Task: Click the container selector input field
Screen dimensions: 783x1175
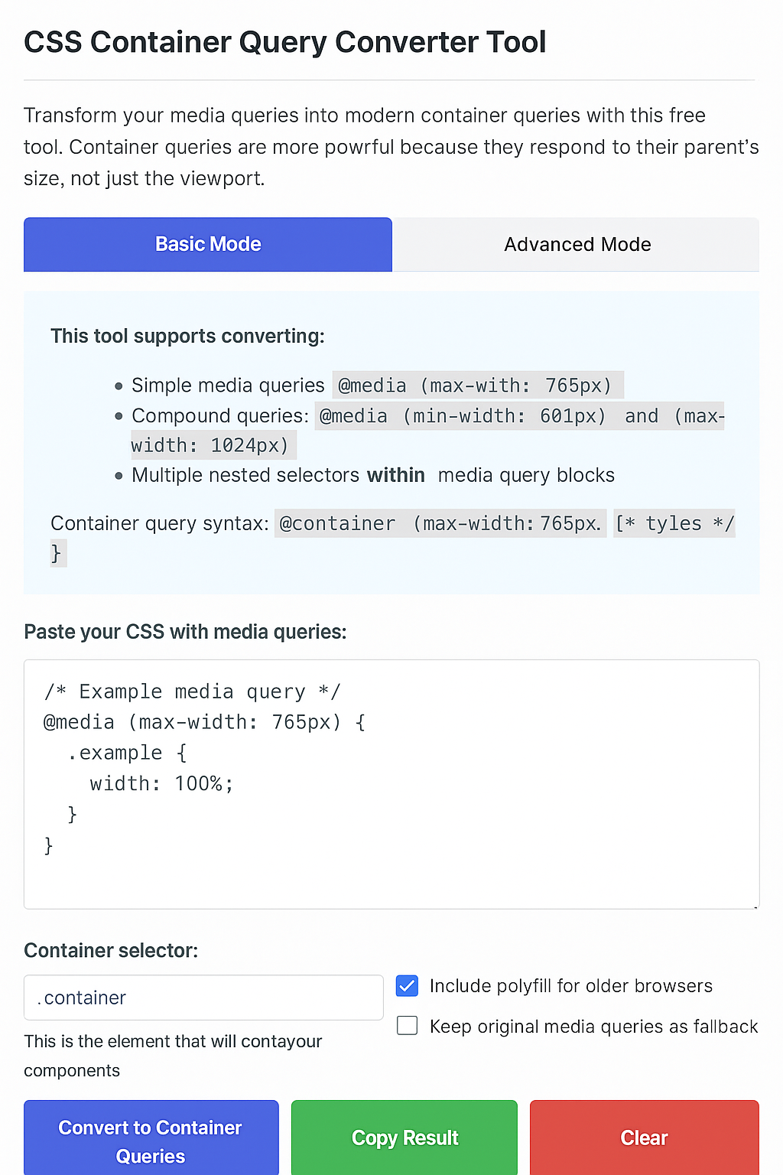Action: pos(203,998)
